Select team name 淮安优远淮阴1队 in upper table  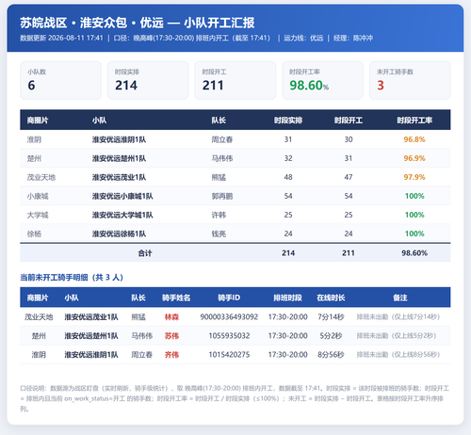click(119, 139)
